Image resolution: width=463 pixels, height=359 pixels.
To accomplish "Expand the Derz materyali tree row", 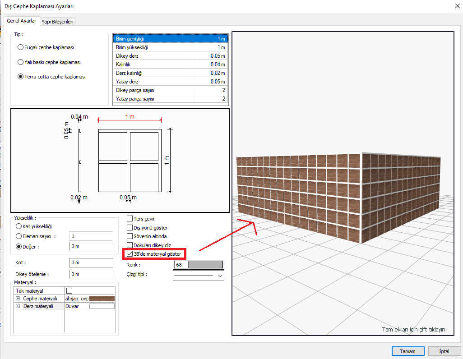I will click(x=18, y=306).
